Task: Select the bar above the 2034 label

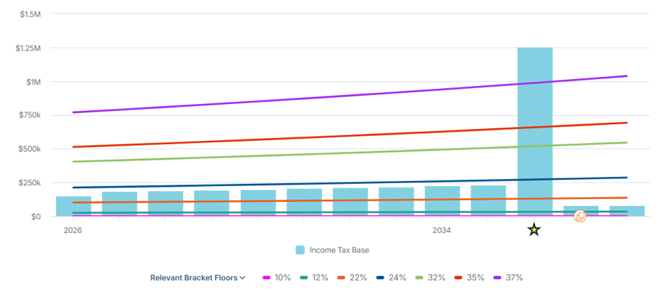Action: pos(442,201)
